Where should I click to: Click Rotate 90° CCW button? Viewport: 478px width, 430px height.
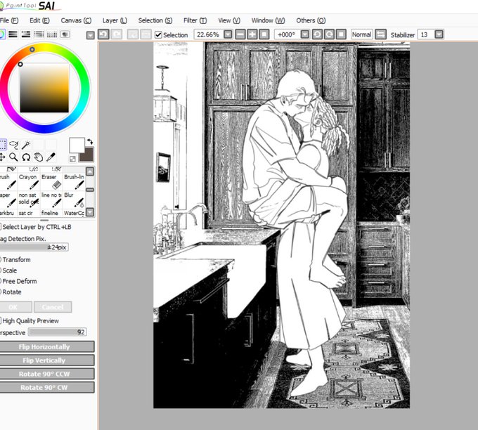click(46, 374)
